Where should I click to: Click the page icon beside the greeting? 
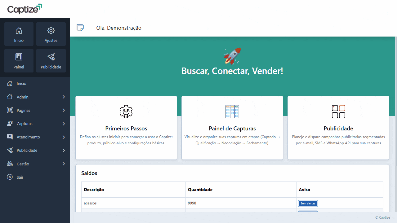click(x=80, y=28)
